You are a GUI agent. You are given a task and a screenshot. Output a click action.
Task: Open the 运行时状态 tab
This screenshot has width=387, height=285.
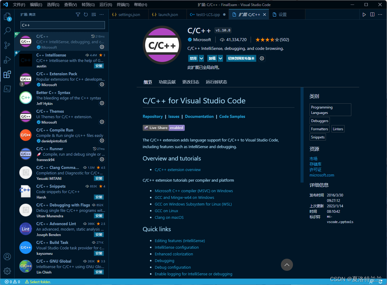[x=216, y=82]
